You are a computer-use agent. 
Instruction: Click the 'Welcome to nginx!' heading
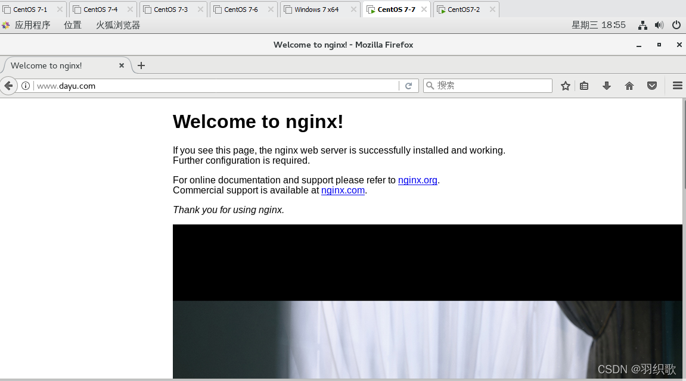pos(258,121)
